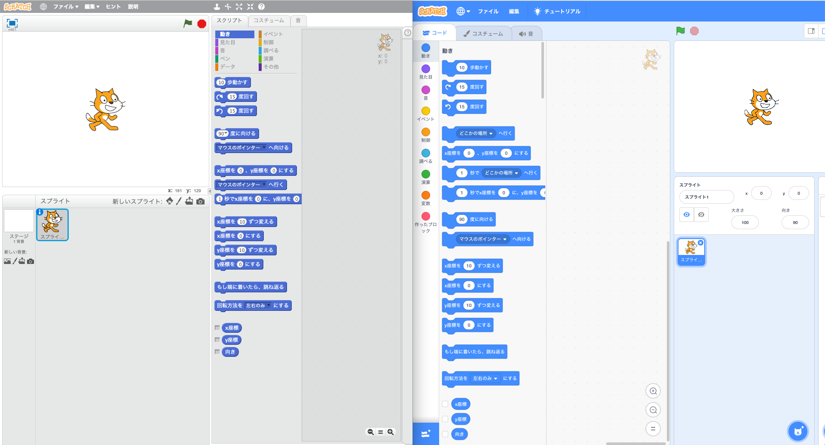Click the green flag in Scratch 3 stage
Screen dimensions: 825x445
tap(681, 31)
